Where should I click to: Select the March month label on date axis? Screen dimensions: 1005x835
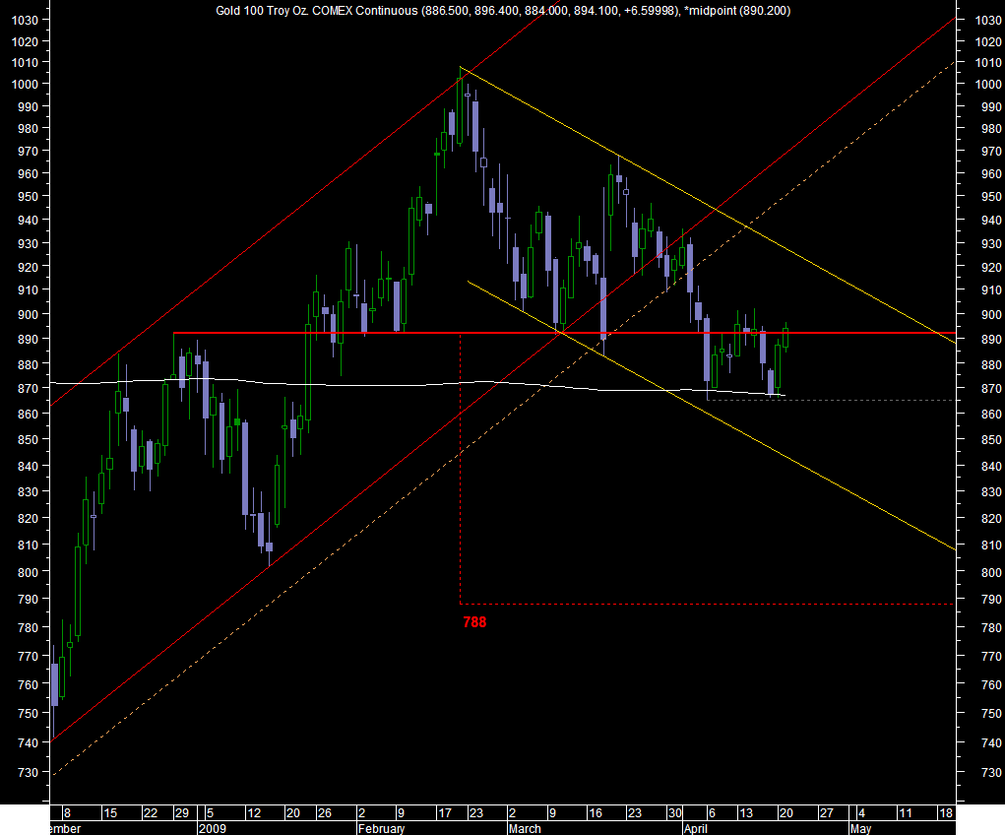[525, 828]
